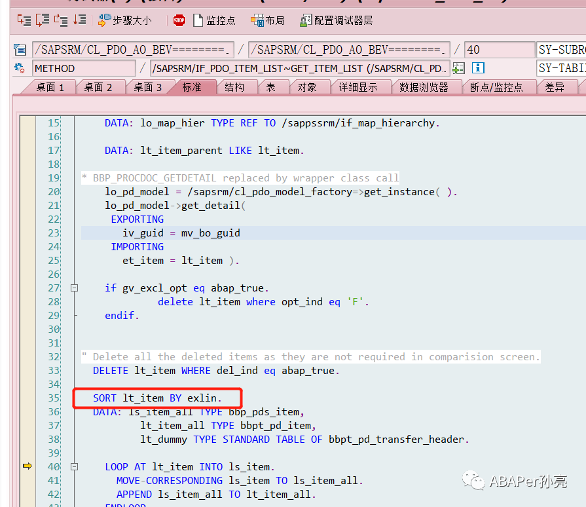Open the step size (步骤大小) option
This screenshot has width=586, height=507.
(x=125, y=20)
